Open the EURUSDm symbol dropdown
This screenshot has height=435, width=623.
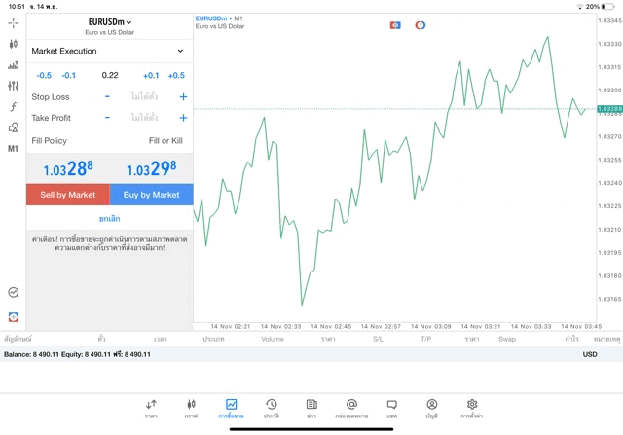click(x=110, y=22)
